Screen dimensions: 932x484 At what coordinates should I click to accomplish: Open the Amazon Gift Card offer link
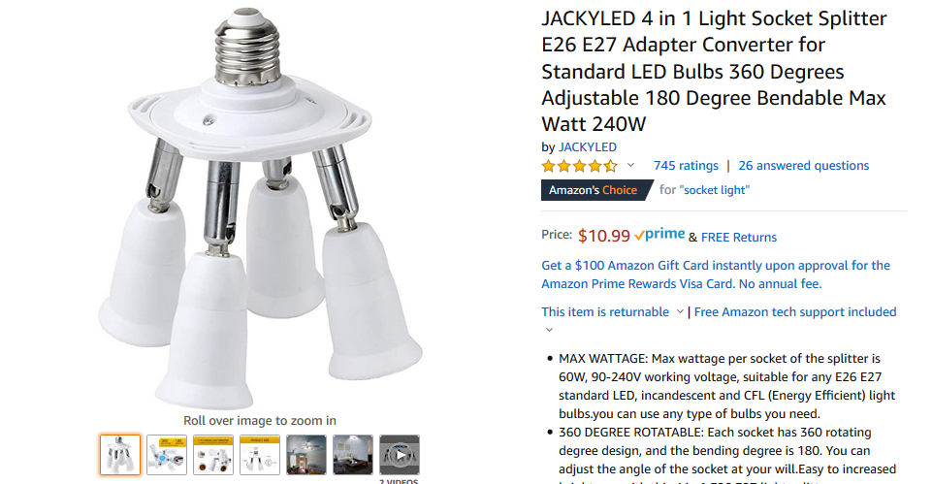[x=716, y=274]
